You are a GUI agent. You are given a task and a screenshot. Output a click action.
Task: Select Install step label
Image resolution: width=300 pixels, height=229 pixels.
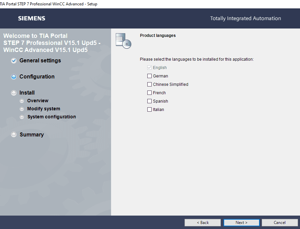(27, 93)
